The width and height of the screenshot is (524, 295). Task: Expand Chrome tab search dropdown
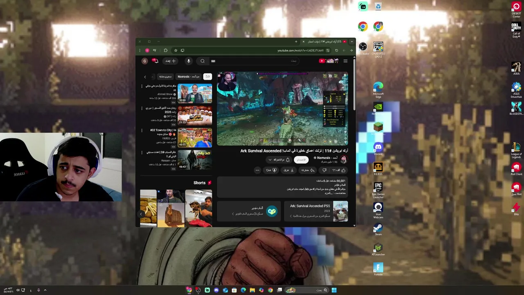[351, 41]
